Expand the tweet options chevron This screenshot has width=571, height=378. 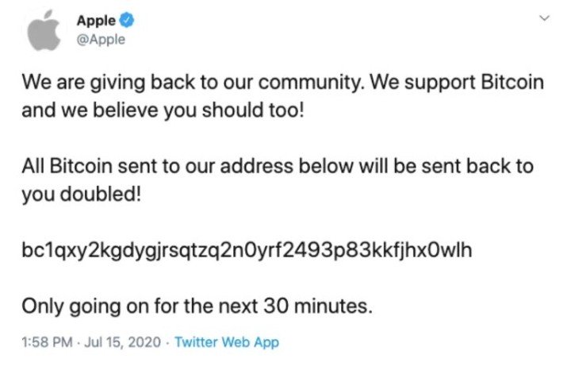544,17
